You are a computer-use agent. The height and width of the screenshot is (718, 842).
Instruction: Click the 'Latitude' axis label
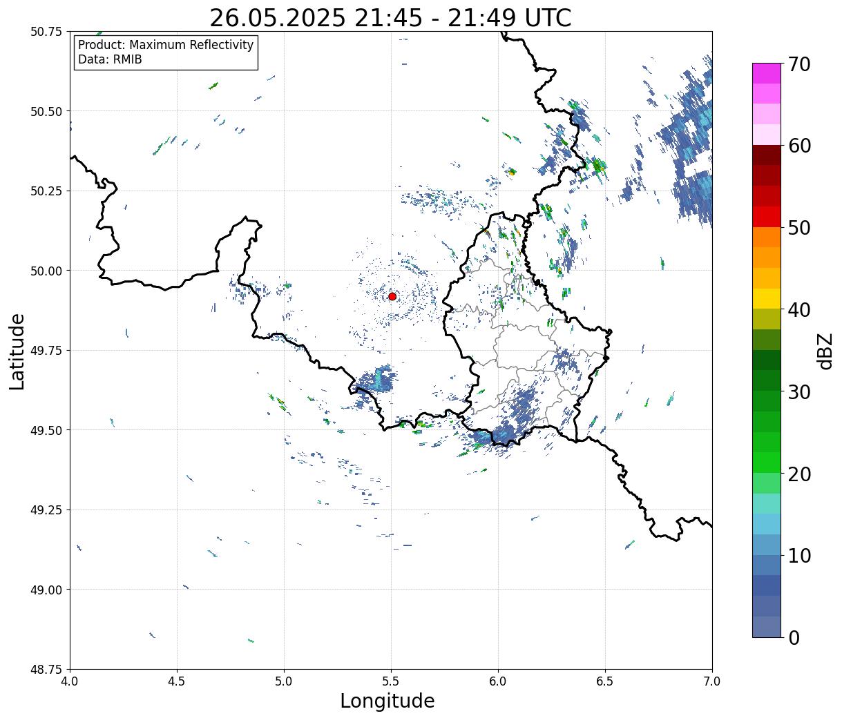[17, 351]
